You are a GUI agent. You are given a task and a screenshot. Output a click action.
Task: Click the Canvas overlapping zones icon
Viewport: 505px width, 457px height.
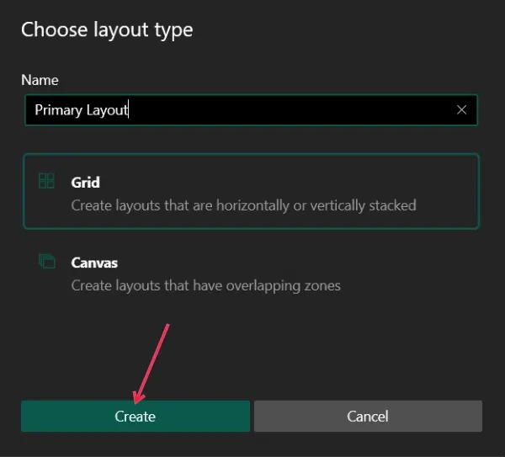pos(46,262)
